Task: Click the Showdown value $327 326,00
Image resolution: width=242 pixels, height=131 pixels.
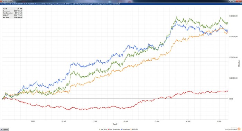Action: coord(18,11)
